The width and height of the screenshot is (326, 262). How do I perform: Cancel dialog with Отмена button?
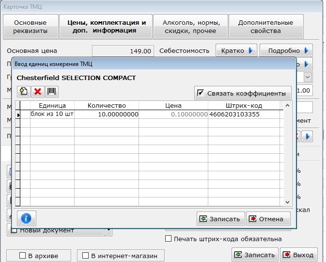[x=268, y=219]
